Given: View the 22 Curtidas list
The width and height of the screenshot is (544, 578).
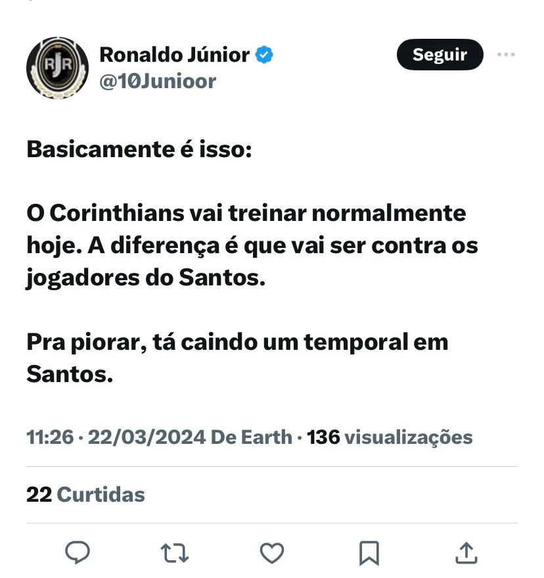Looking at the screenshot, I should (85, 494).
